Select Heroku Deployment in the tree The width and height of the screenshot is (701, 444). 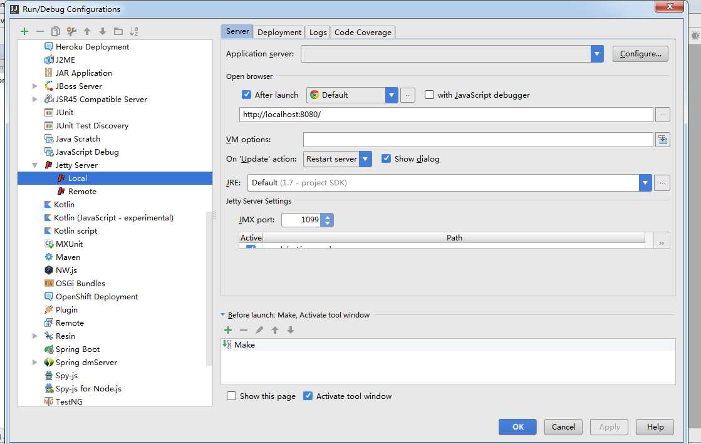[92, 46]
